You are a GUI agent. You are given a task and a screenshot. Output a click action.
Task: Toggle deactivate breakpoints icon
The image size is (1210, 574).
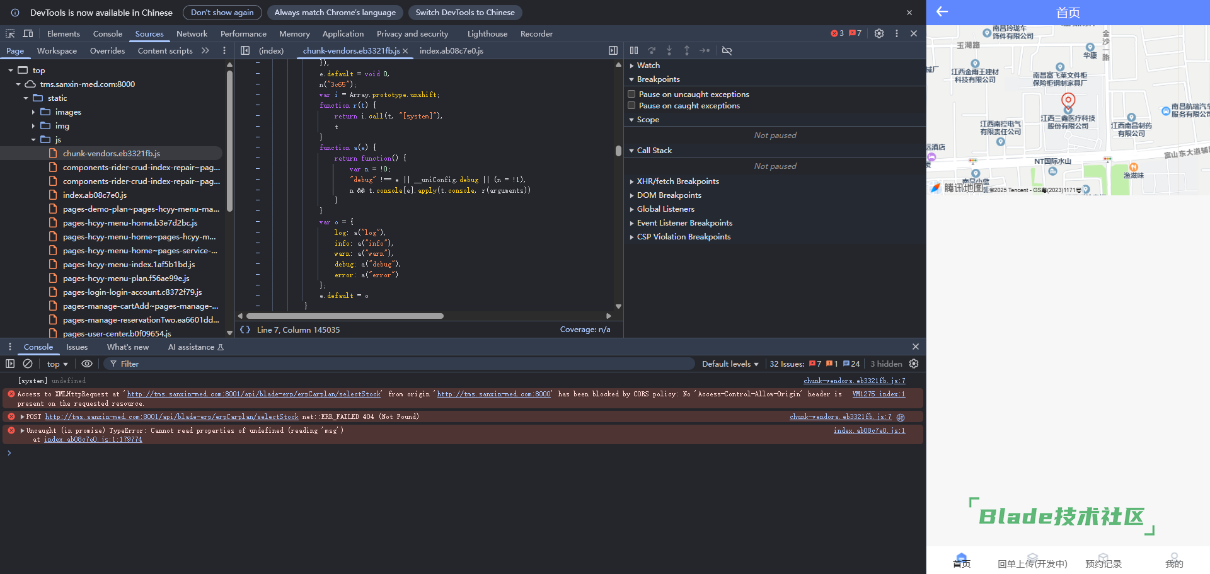727,50
